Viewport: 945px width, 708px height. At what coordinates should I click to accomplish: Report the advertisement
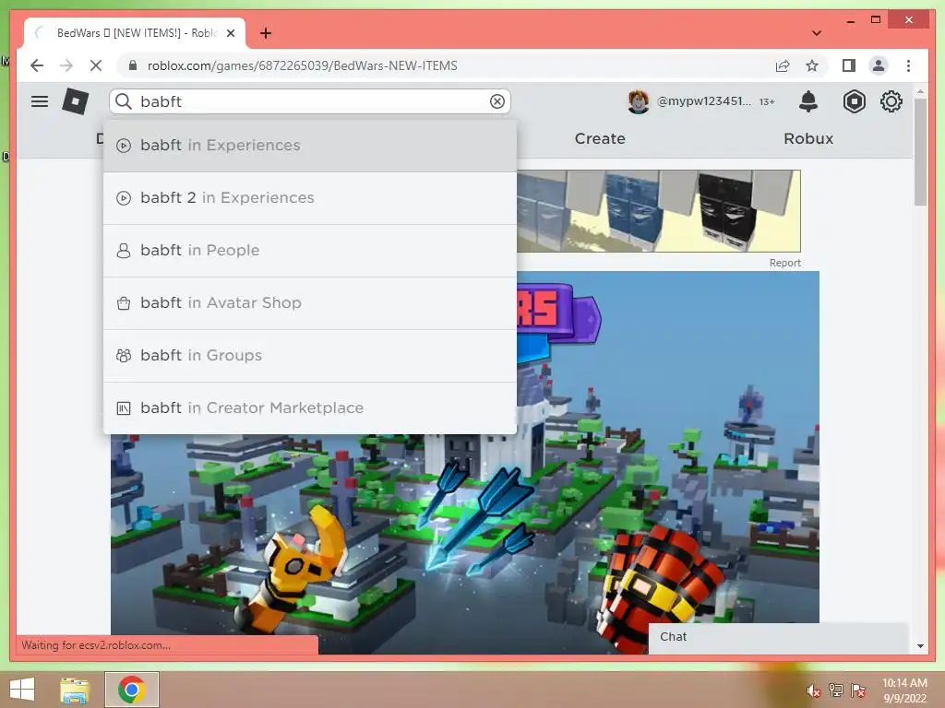pos(784,263)
